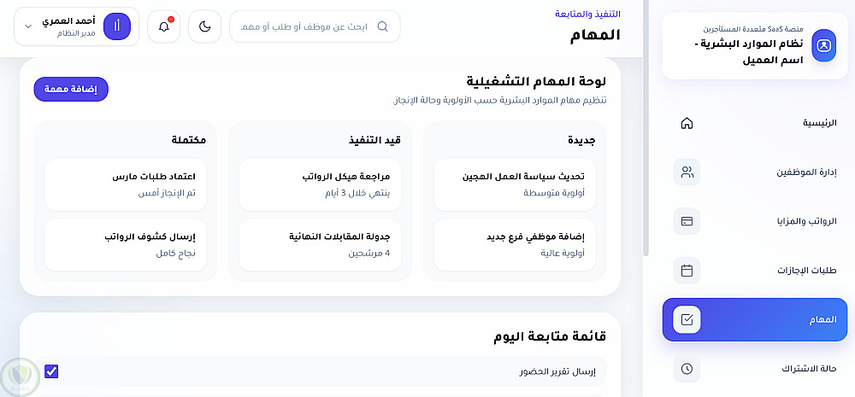Uncheck the إرسال تقرير الحضور checkbox

51,371
